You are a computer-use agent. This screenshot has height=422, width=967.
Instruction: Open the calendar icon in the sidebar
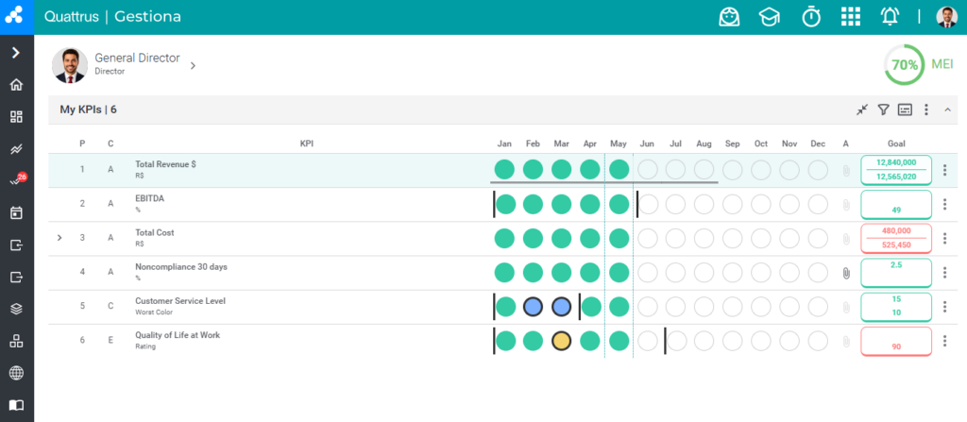pyautogui.click(x=17, y=213)
